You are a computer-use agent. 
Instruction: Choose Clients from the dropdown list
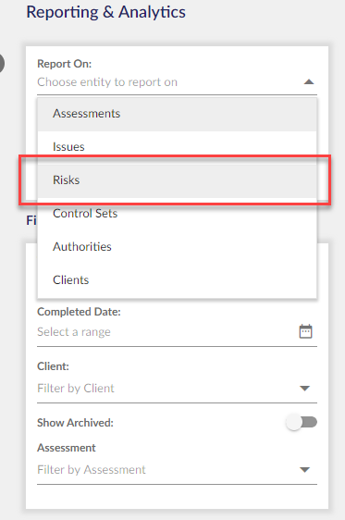tap(178, 280)
